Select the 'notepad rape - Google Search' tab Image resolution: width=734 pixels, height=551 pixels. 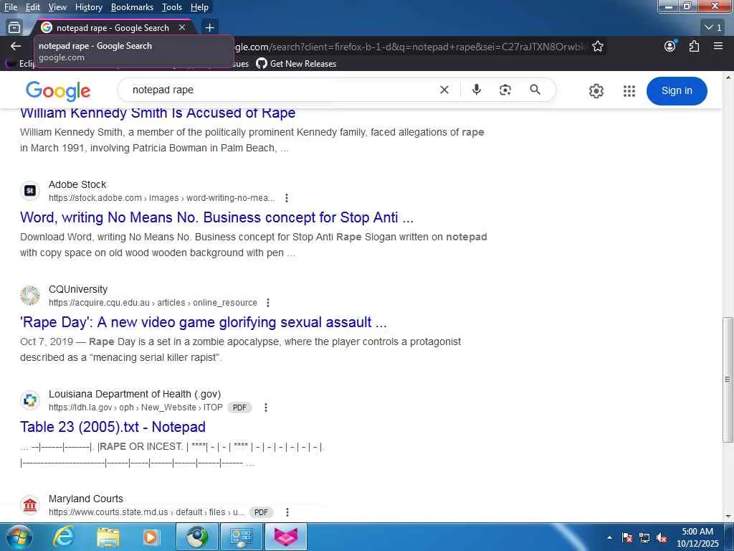click(113, 28)
